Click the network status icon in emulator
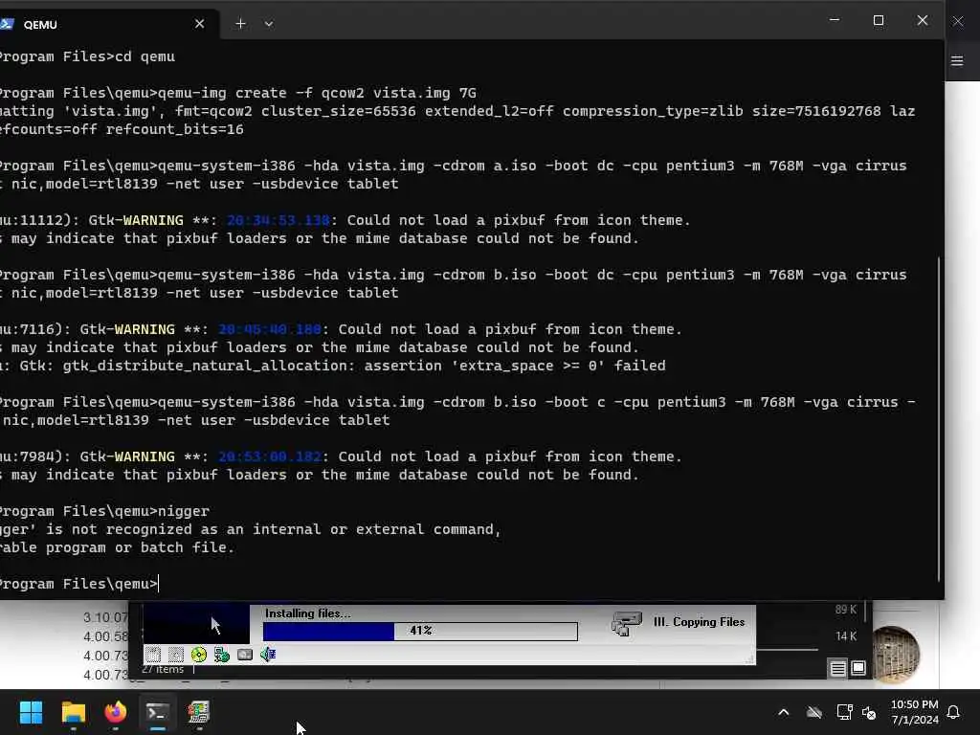Image resolution: width=980 pixels, height=735 pixels. click(x=222, y=655)
